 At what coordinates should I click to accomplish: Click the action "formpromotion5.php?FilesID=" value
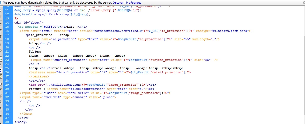pyautogui.click(x=118, y=31)
